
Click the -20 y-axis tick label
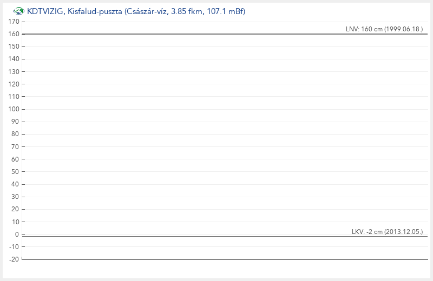tap(14, 259)
